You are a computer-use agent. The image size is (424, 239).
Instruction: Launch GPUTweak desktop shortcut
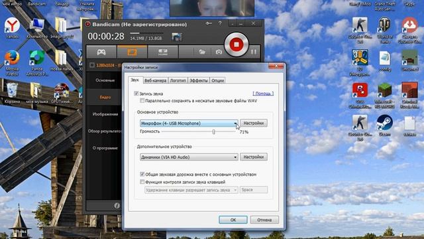(62, 93)
